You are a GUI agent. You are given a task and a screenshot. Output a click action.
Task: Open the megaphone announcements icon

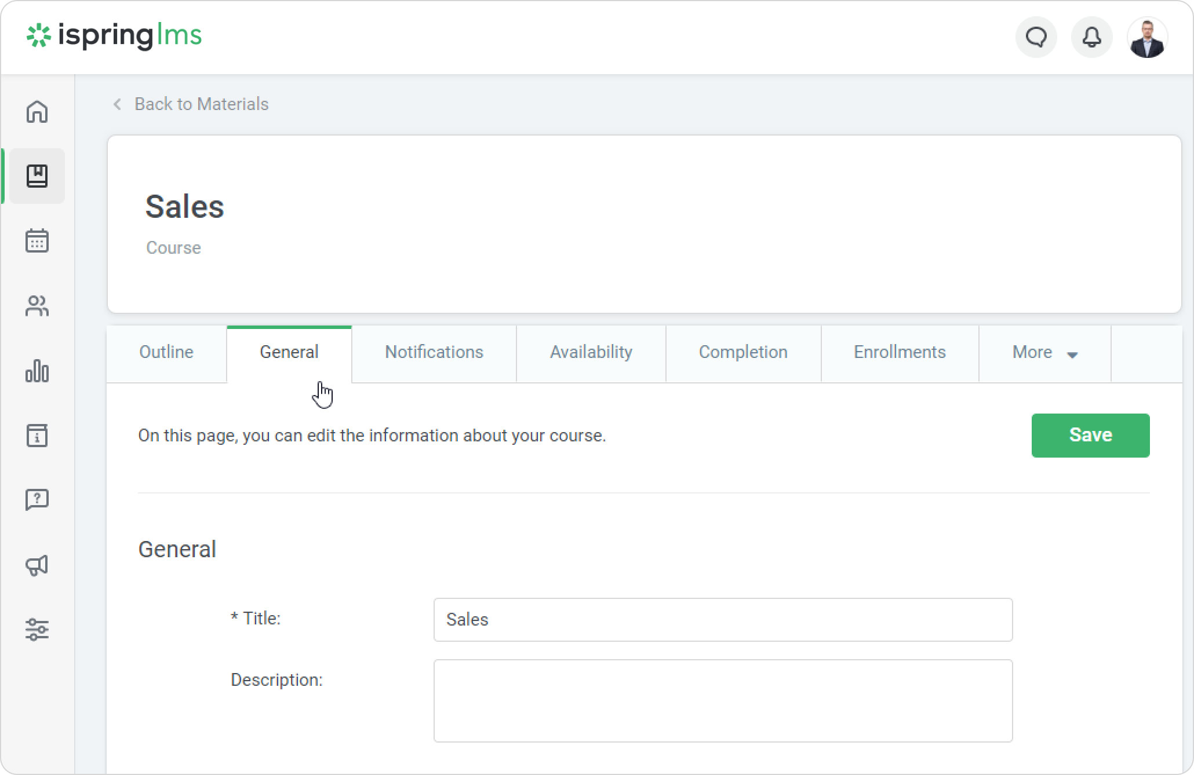(x=37, y=565)
